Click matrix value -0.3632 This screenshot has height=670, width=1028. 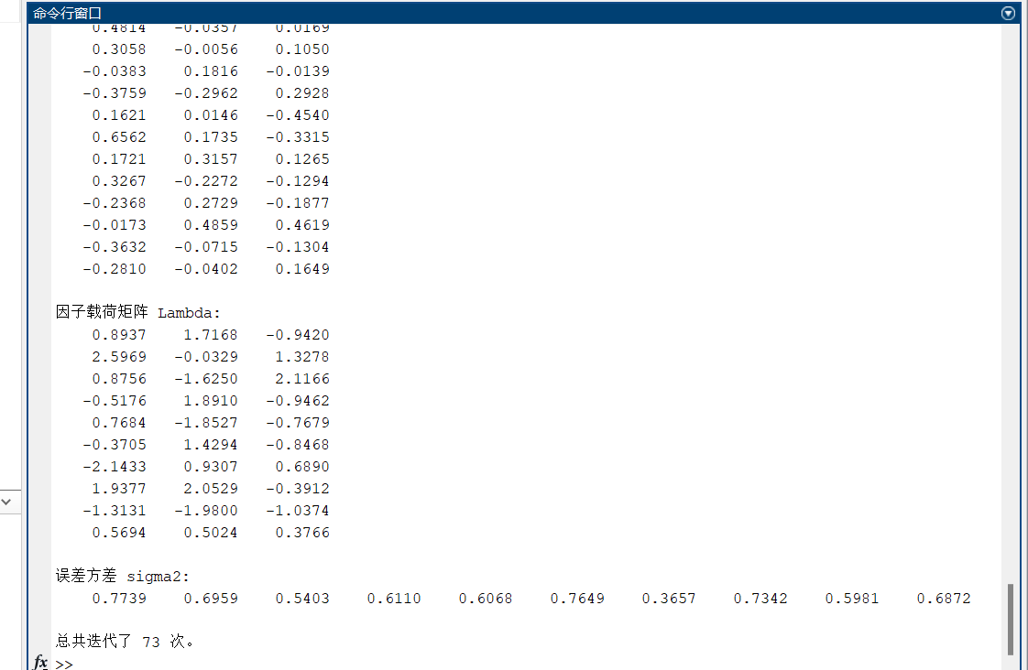(x=115, y=247)
